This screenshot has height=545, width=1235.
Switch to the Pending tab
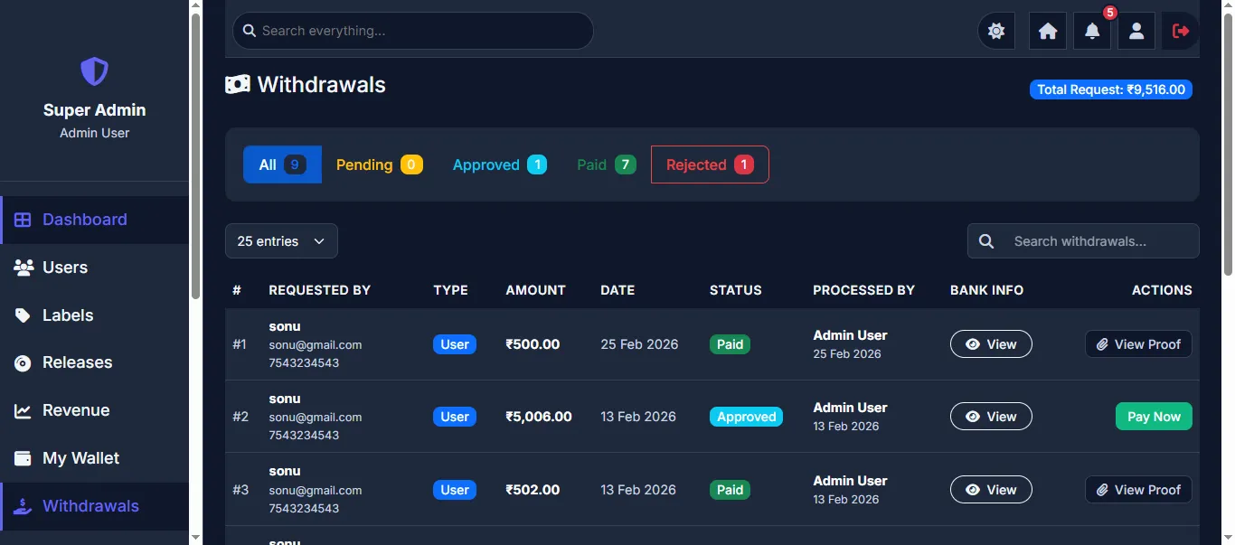pos(379,164)
